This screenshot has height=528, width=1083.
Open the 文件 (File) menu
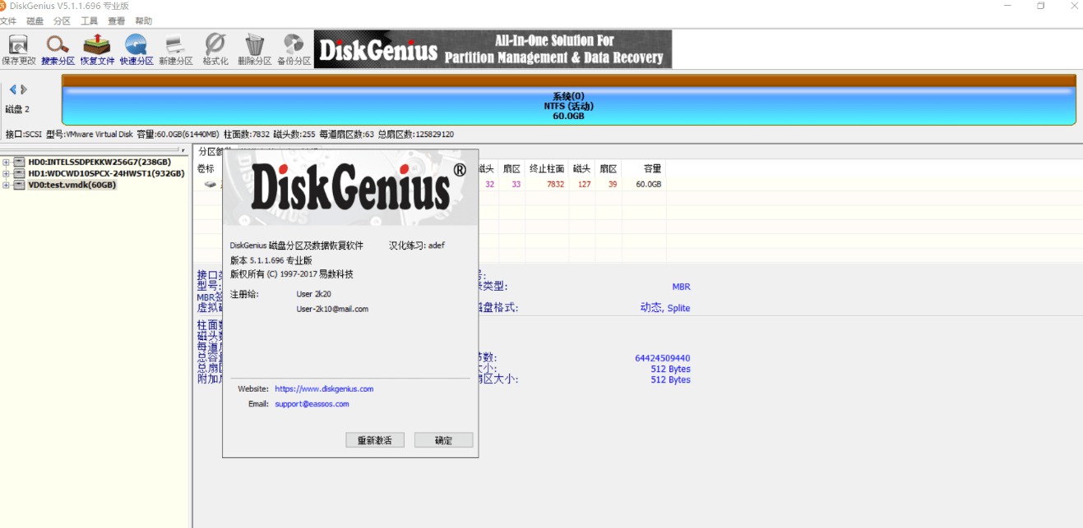8,21
